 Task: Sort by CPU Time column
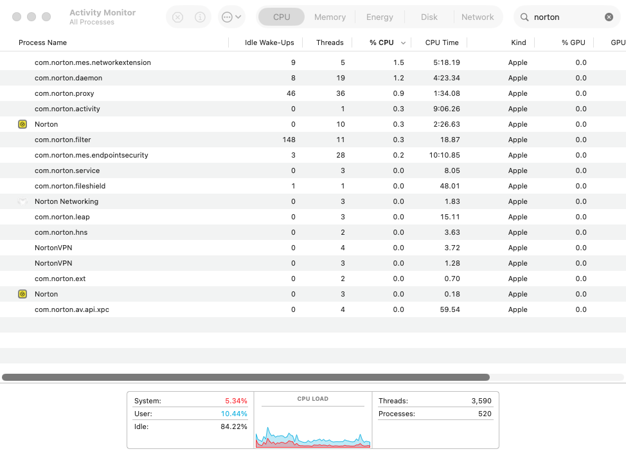tap(442, 42)
